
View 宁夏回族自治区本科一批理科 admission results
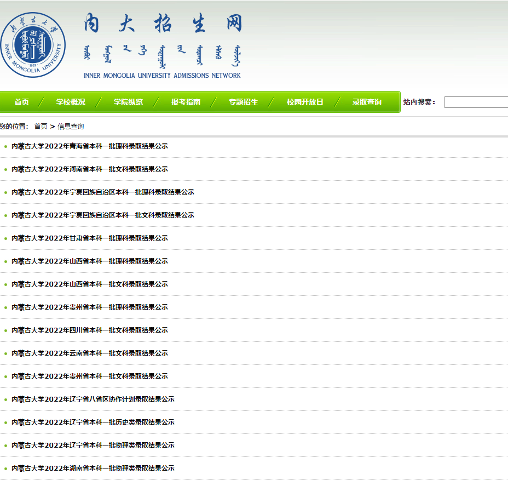[103, 192]
